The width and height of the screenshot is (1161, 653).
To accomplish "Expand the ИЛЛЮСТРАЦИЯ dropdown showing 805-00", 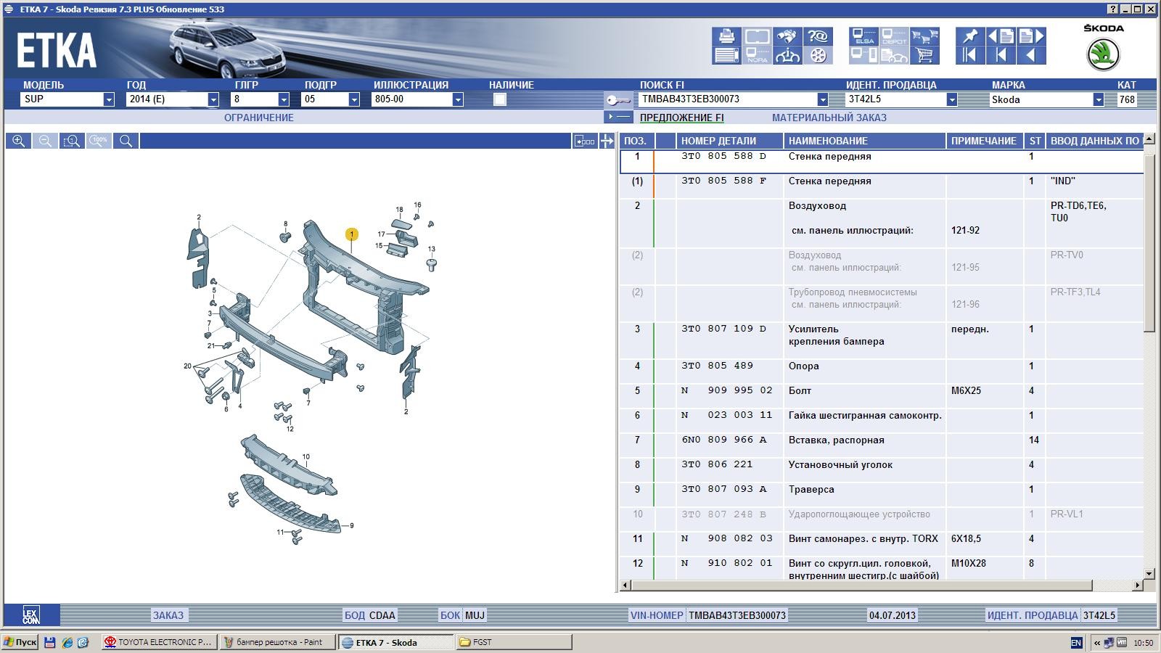I will (x=457, y=99).
